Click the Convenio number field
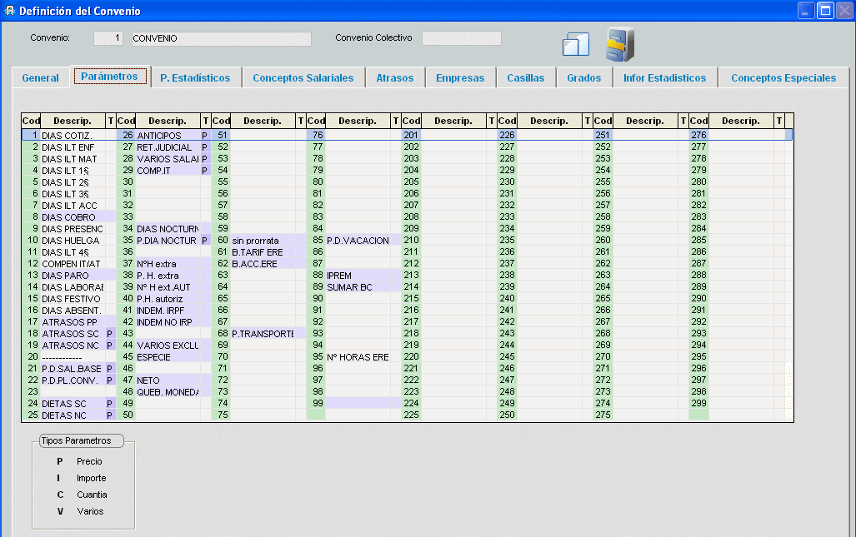The width and height of the screenshot is (856, 537). click(108, 38)
